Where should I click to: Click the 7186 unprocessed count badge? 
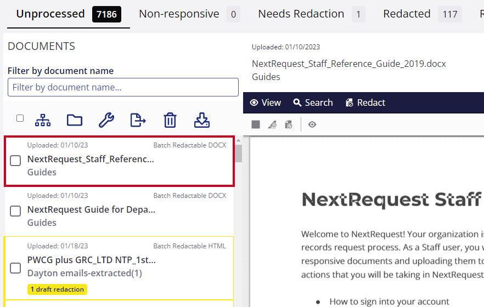(x=106, y=14)
